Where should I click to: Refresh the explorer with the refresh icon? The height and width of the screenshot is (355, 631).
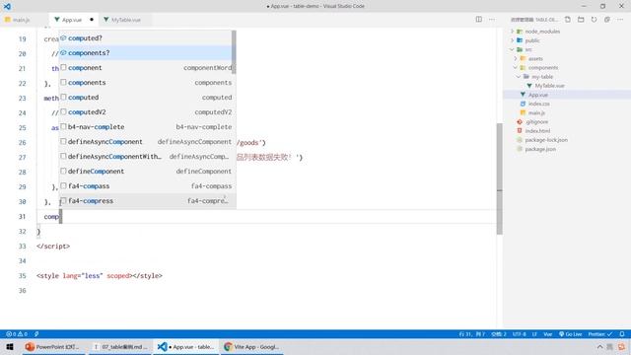[594, 20]
